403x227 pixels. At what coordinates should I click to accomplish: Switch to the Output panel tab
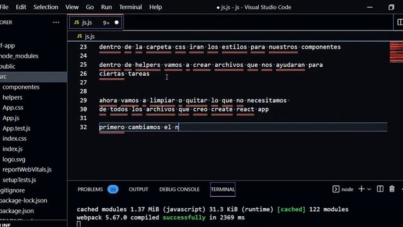[139, 189]
